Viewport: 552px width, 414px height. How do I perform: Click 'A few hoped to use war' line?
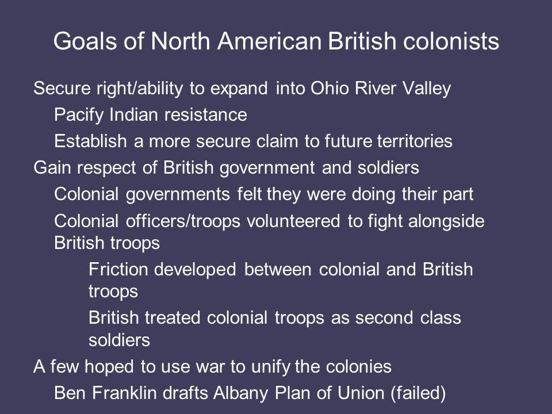tap(212, 366)
